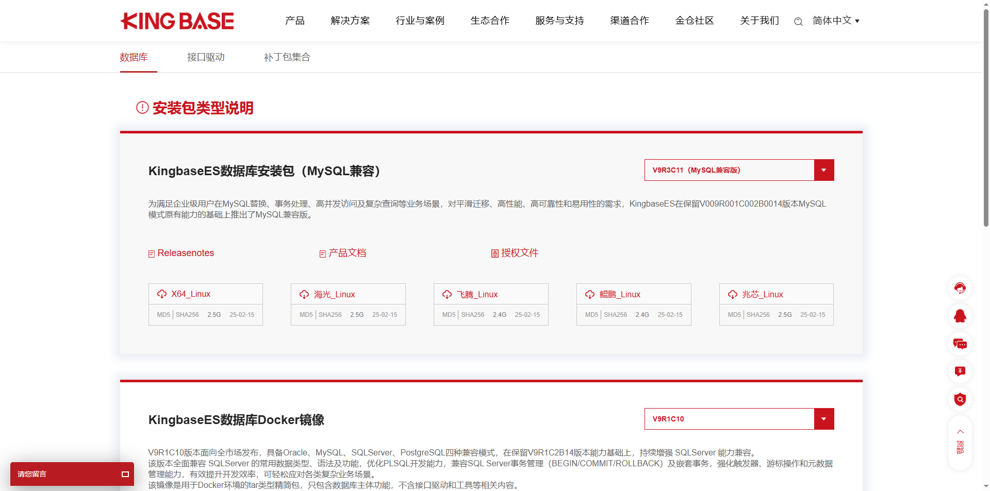Click the cloud download icon for 海光_Linux
Image resolution: width=990 pixels, height=491 pixels.
pyautogui.click(x=304, y=294)
